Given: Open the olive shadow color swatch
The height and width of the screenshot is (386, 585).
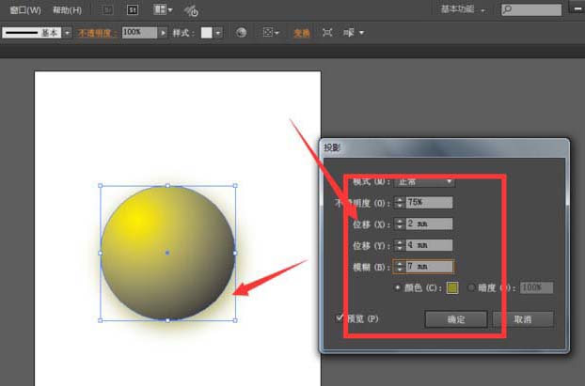Looking at the screenshot, I should (x=452, y=287).
